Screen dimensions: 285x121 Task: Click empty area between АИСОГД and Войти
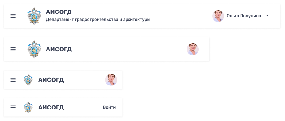point(83,108)
